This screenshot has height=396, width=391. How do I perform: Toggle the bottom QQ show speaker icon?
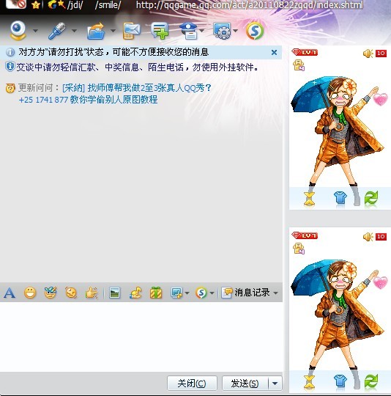point(368,237)
